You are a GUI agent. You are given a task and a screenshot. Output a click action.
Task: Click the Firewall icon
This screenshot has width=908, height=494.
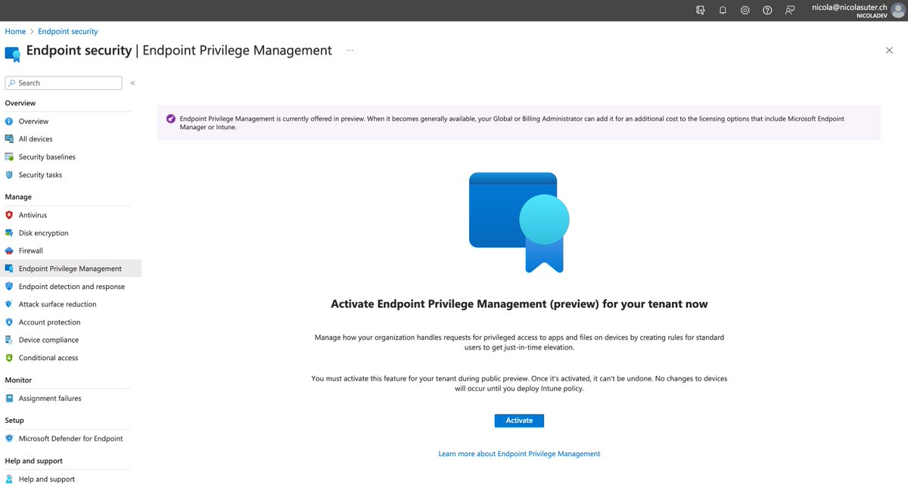click(9, 250)
